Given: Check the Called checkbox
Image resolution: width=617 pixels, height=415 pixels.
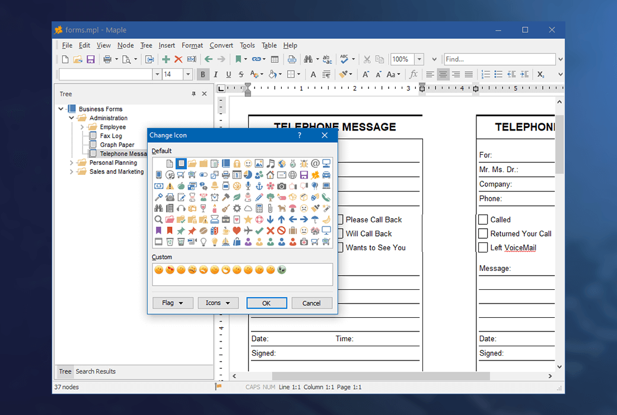Looking at the screenshot, I should 483,219.
